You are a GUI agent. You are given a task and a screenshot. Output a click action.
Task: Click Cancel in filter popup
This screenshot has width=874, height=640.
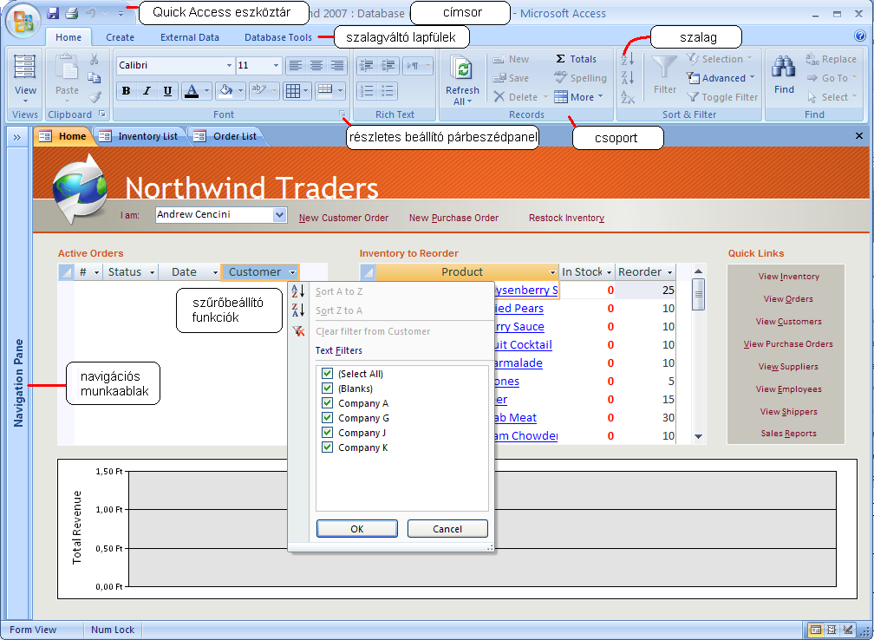point(447,528)
